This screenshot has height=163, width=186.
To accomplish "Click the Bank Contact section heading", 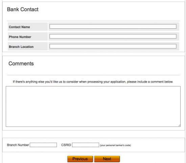I will [x=23, y=9].
